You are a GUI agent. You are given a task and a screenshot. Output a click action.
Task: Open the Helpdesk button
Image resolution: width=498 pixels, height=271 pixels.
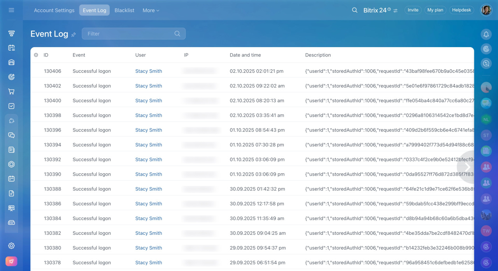tap(461, 10)
